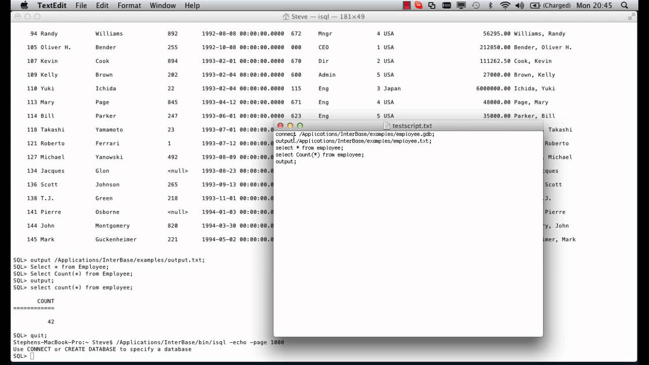Click the red film strip menu bar icon
The height and width of the screenshot is (365, 649).
[x=407, y=6]
